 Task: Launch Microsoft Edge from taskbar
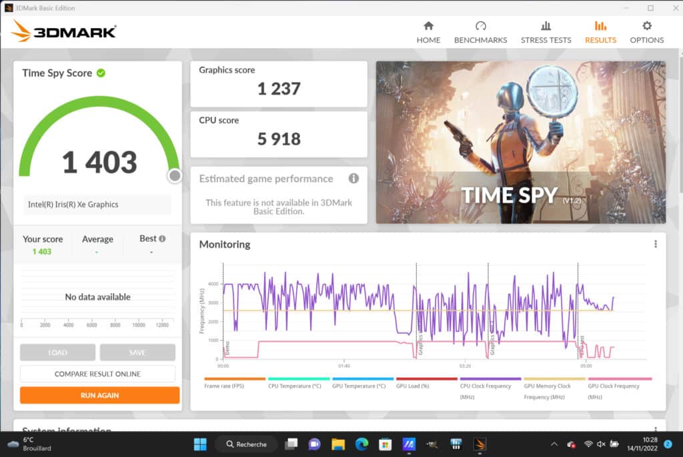(x=362, y=444)
